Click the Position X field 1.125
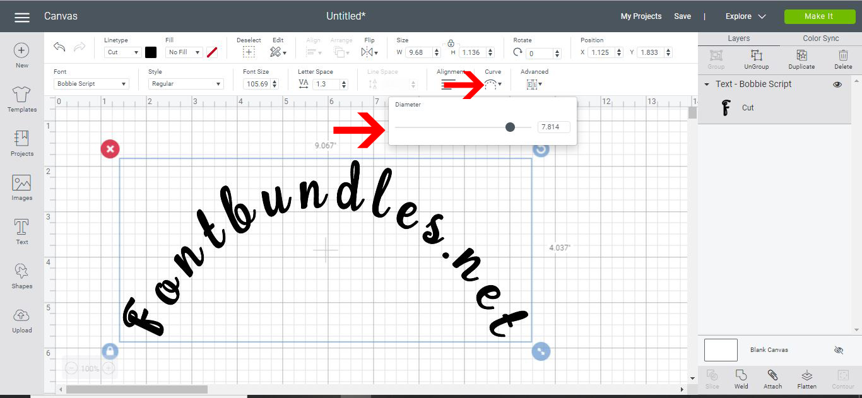This screenshot has width=862, height=398. (601, 52)
